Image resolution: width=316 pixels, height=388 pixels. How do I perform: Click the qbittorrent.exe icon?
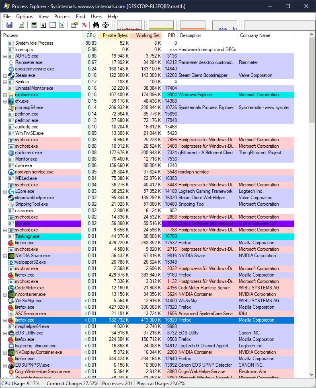(x=11, y=153)
